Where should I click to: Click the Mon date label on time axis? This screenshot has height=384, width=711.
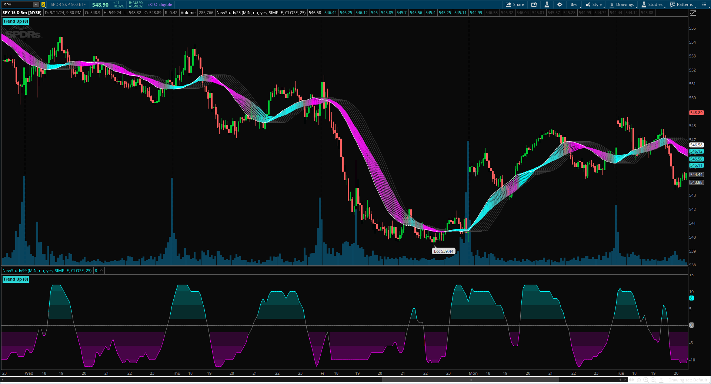(473, 373)
